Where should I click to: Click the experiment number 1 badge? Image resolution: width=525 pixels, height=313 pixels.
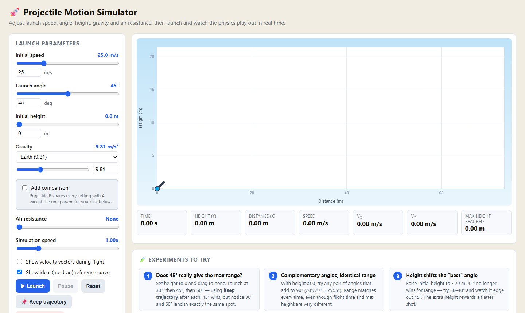pos(148,276)
